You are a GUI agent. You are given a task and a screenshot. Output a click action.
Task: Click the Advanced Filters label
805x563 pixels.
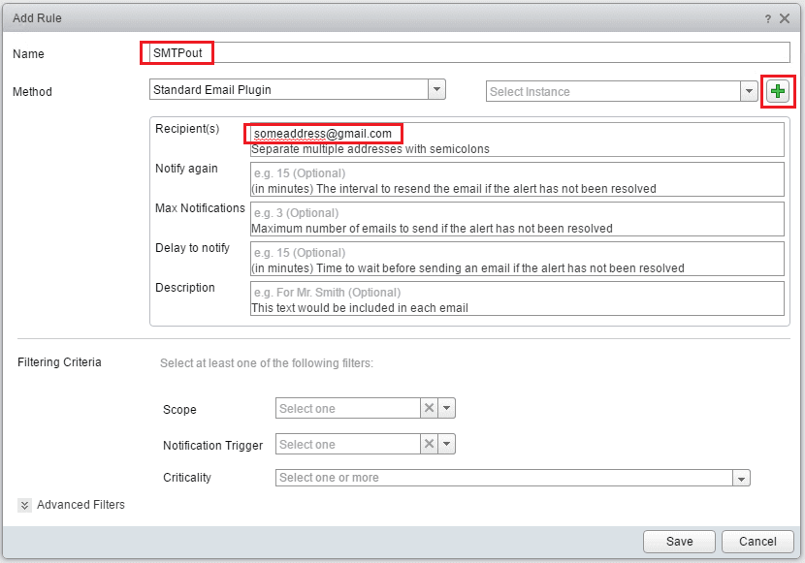[80, 505]
